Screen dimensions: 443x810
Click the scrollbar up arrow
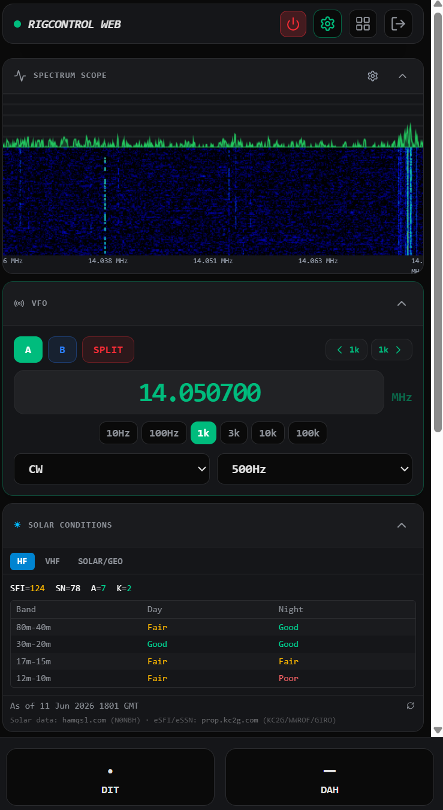pyautogui.click(x=438, y=5)
